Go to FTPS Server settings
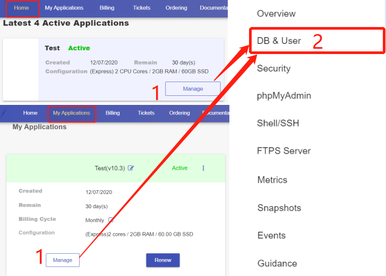 [284, 151]
